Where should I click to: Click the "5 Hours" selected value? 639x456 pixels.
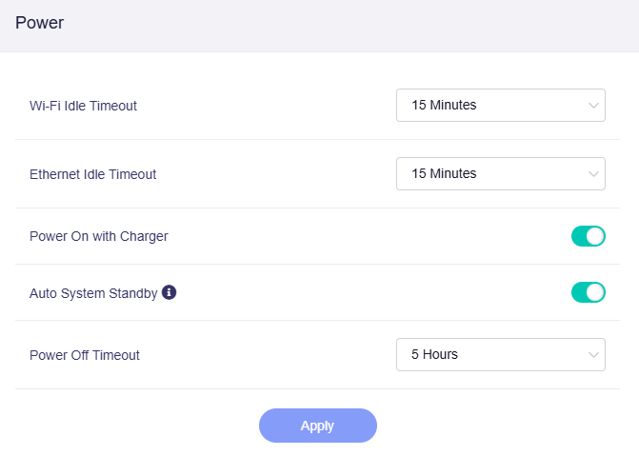[434, 355]
